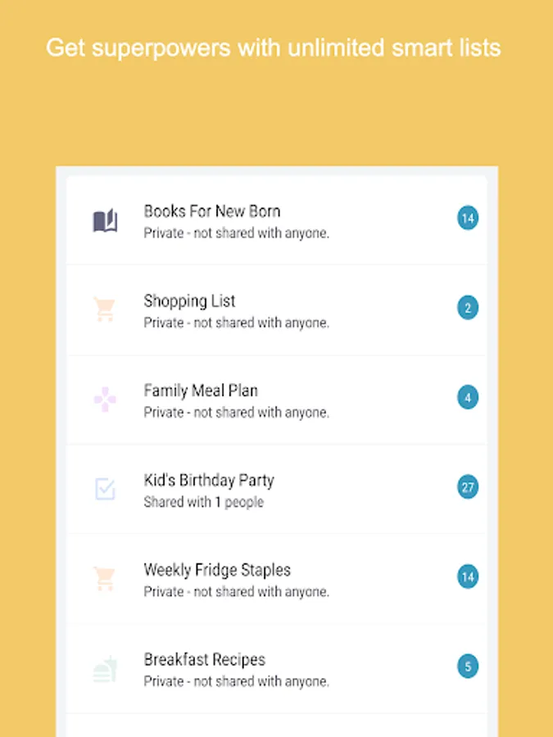Image resolution: width=553 pixels, height=737 pixels.
Task: Click the purple gamepad icon for Family Meal Plan
Action: point(105,400)
